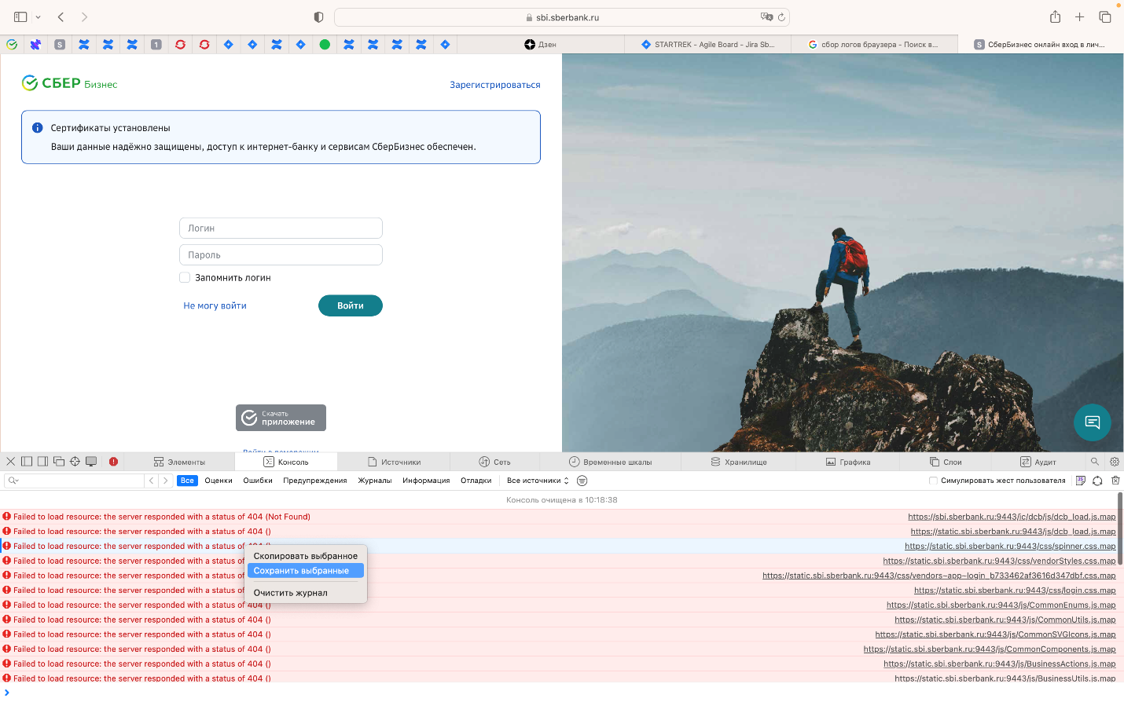Screen dimensions: 1124x702
Task: Show the tab overview
Action: click(x=1105, y=16)
